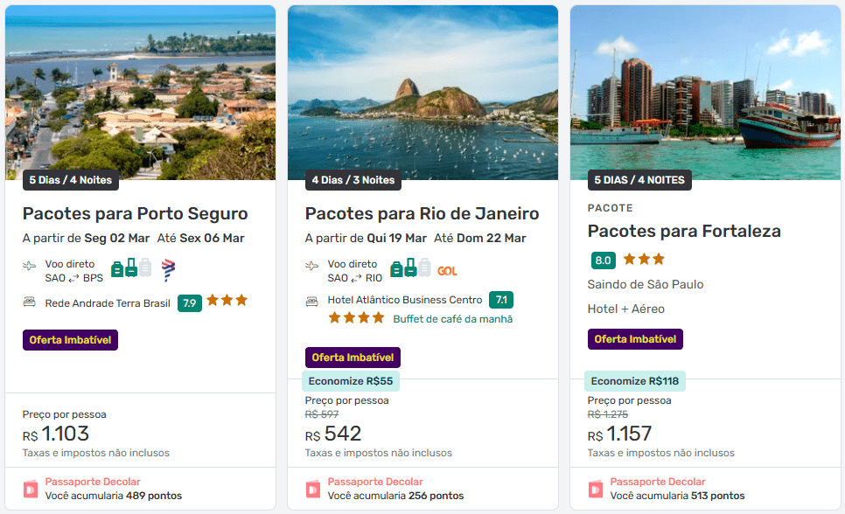This screenshot has height=514, width=845.
Task: Click the Passaporte Decolar icon in Porto Seguro card
Action: pos(31,489)
